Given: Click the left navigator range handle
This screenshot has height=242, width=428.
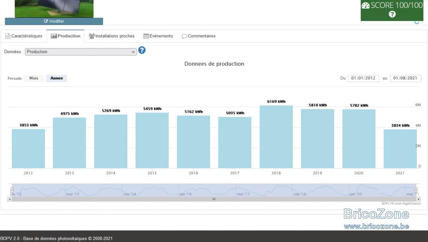Looking at the screenshot, I should coord(12,190).
